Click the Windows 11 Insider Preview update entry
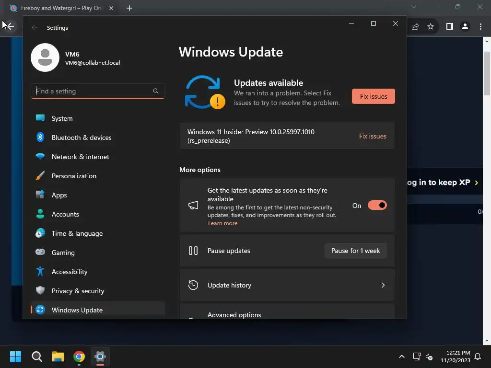The height and width of the screenshot is (368, 491). coord(287,136)
